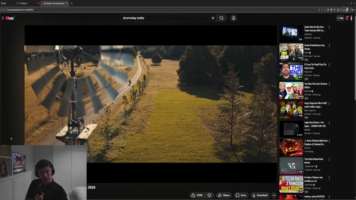This screenshot has height=200, width=356.
Task: Like the video with 199K likes
Action: tap(197, 195)
